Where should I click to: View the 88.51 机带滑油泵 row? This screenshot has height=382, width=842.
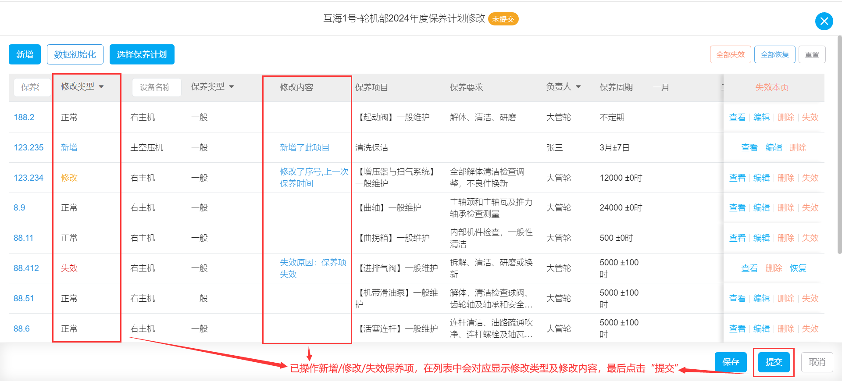[x=737, y=298]
